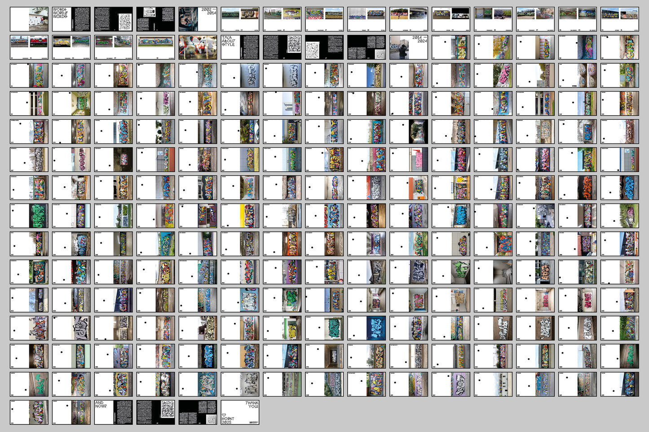Open the black spread just before '2014 — 2024'
Viewport: 649px width, 432px height.
pos(366,48)
